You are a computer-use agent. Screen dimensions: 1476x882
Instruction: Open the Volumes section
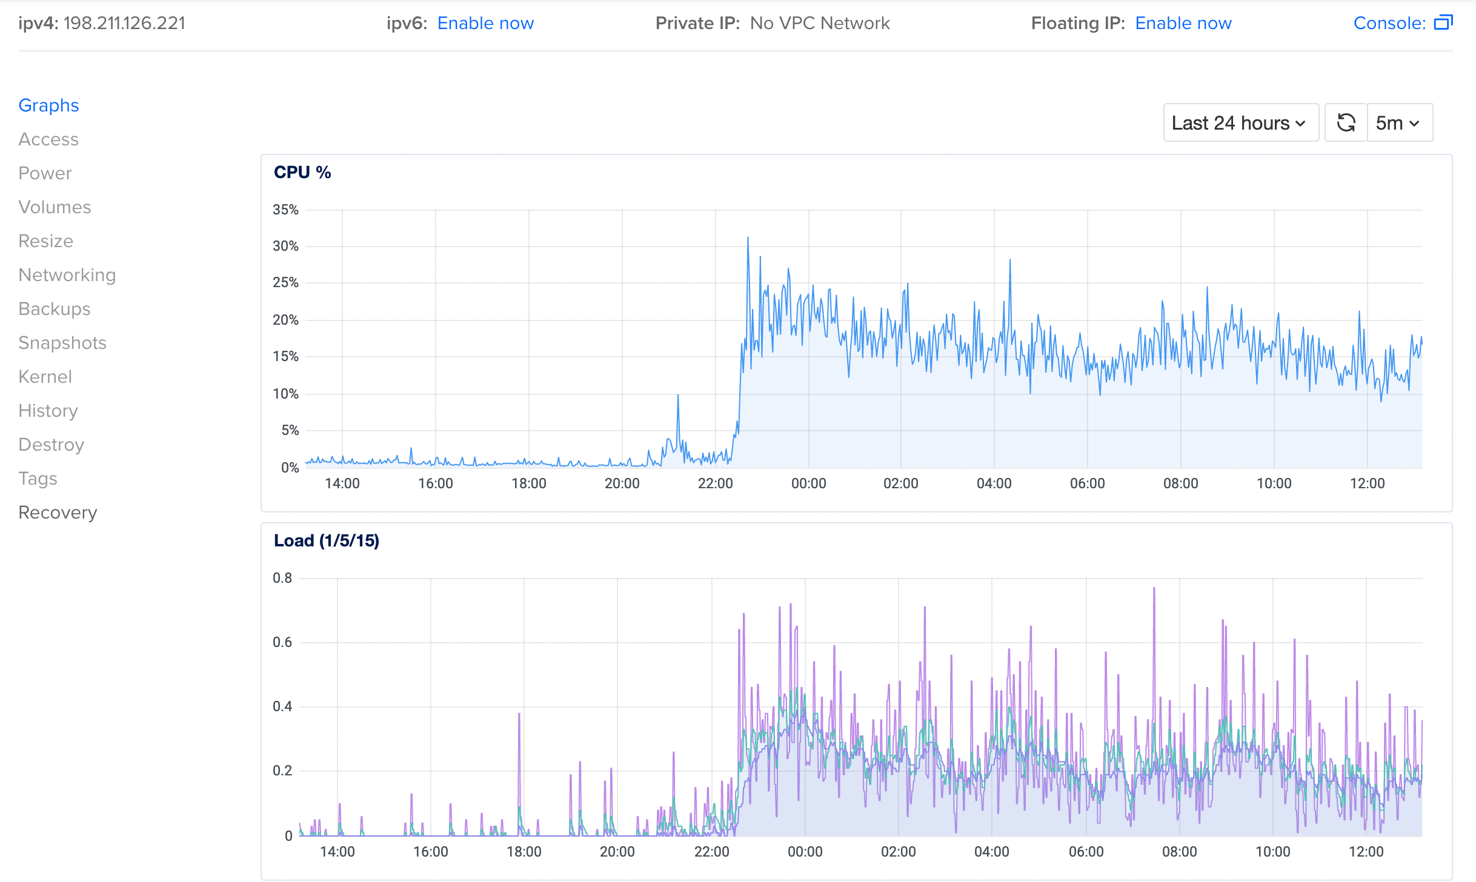pyautogui.click(x=55, y=207)
